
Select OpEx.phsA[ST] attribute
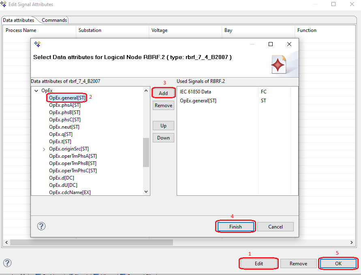click(64, 105)
